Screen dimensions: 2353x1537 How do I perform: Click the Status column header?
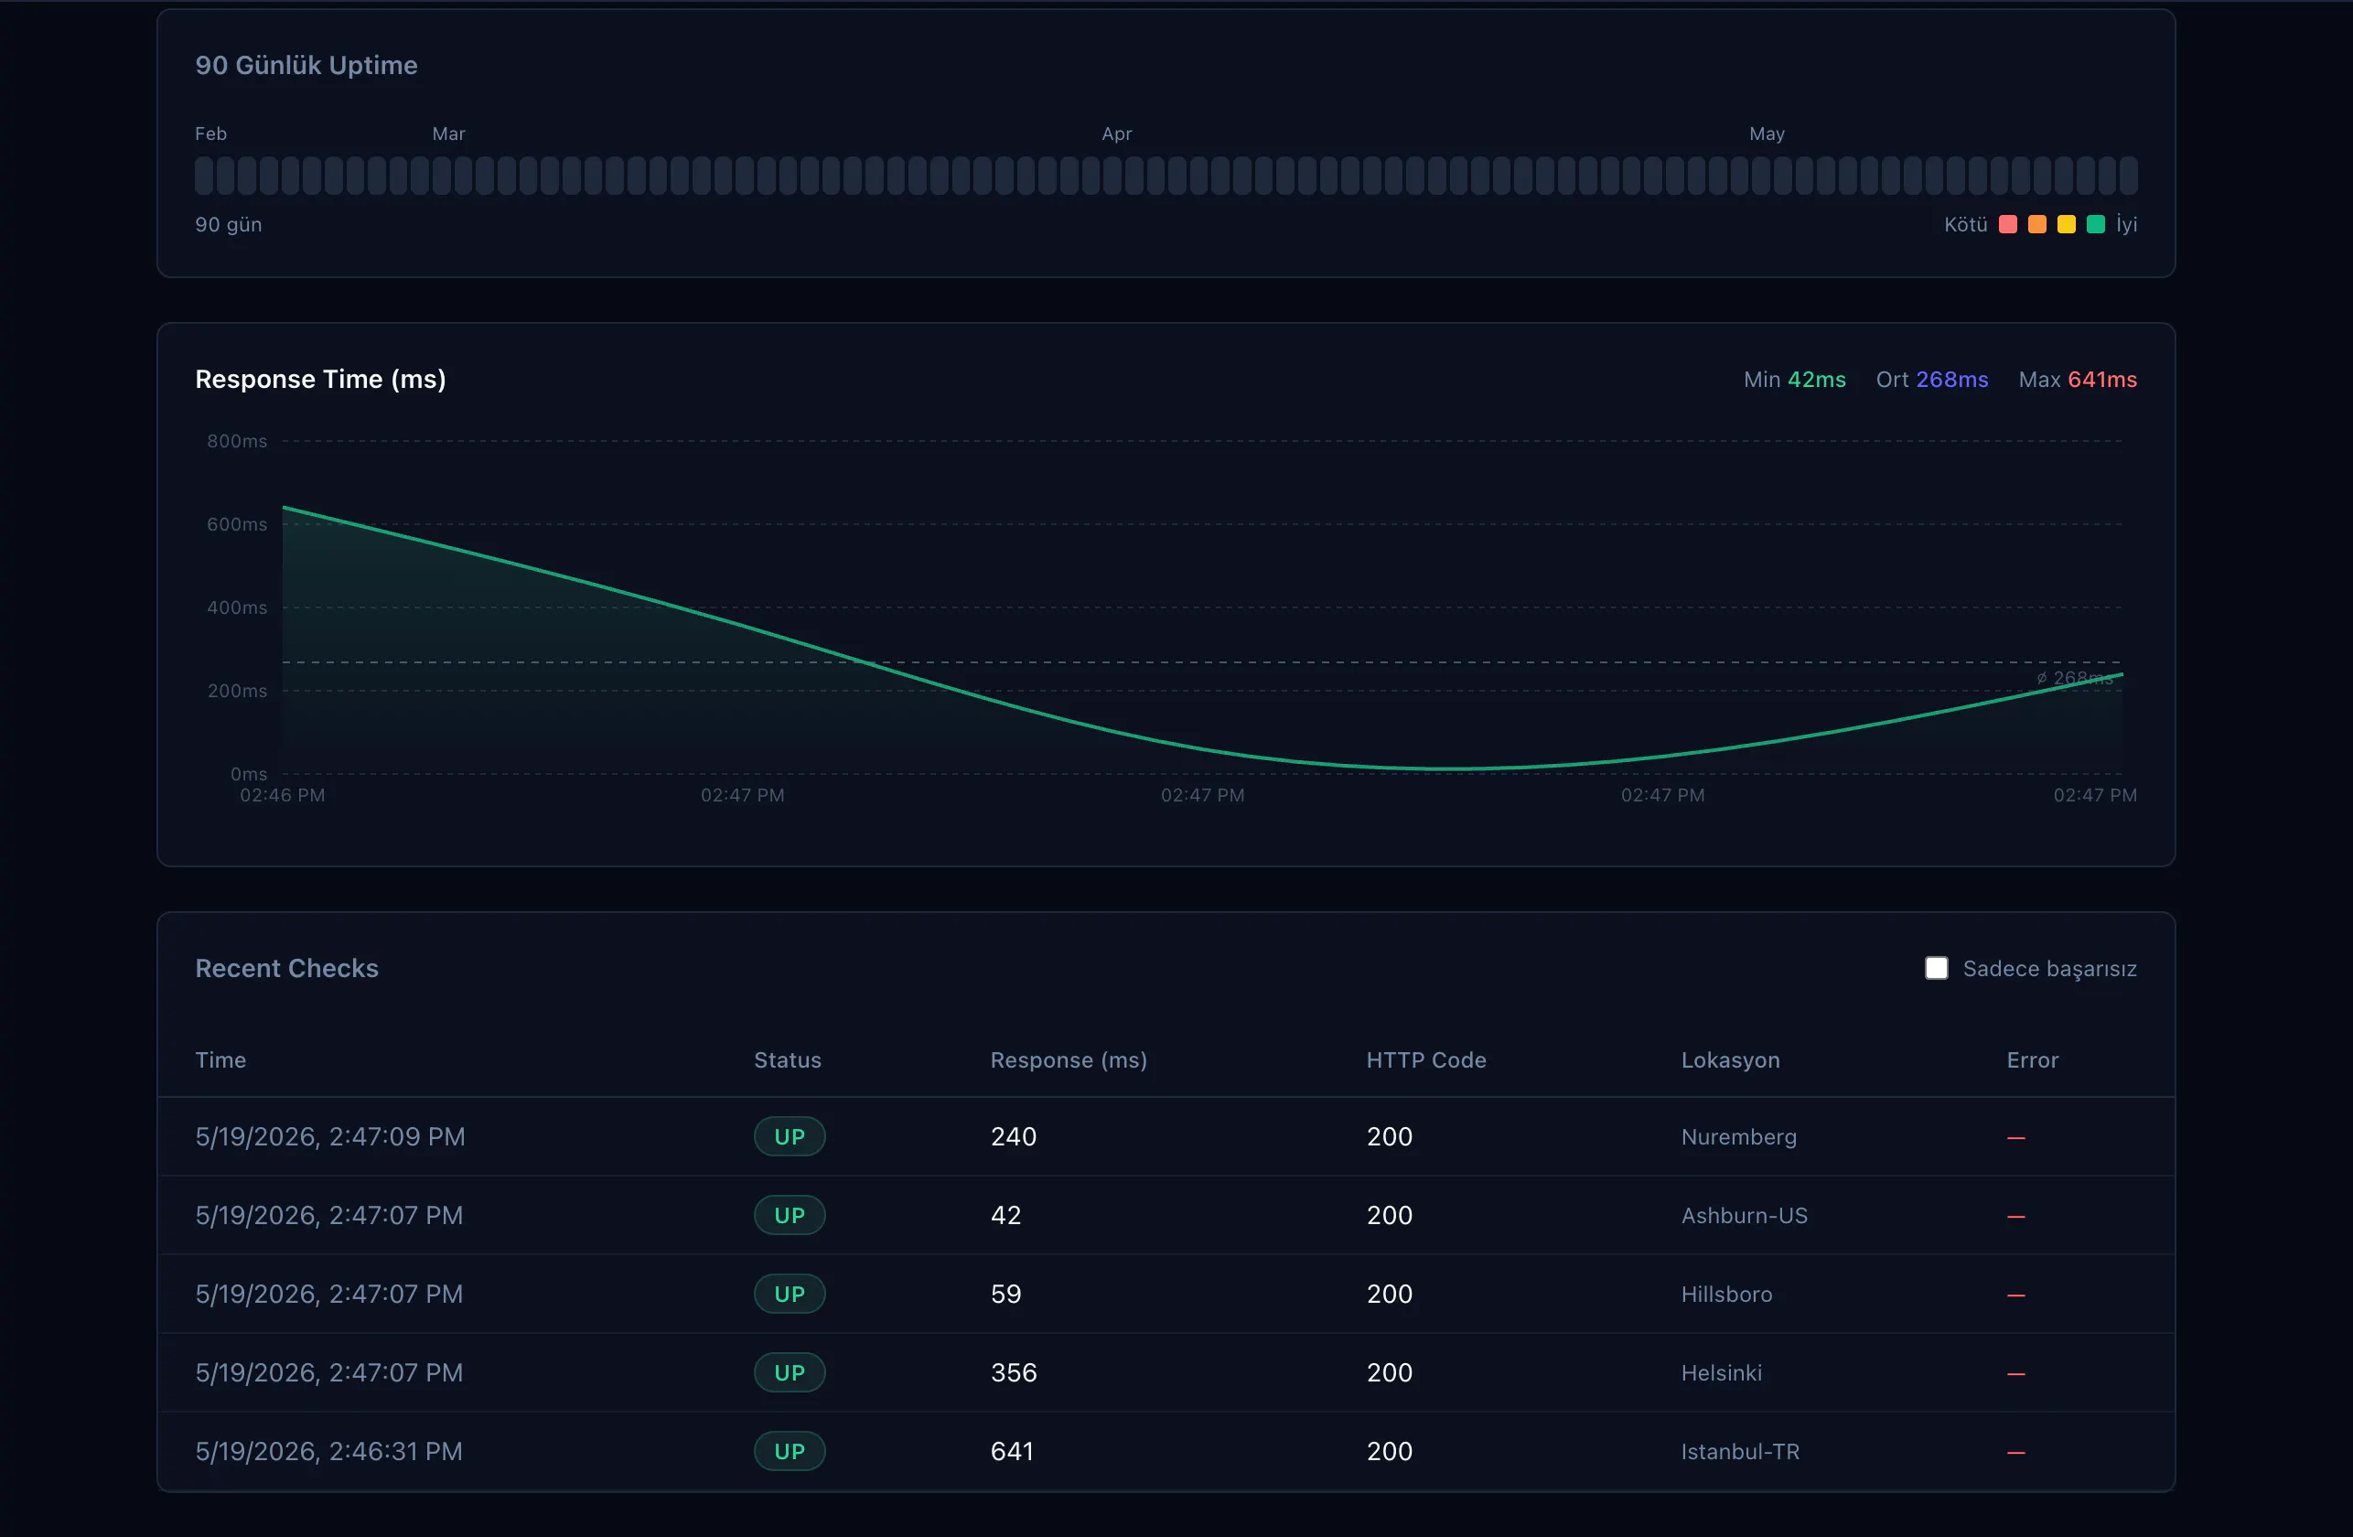(788, 1059)
